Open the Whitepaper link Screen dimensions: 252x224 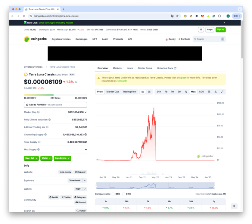point(80,172)
